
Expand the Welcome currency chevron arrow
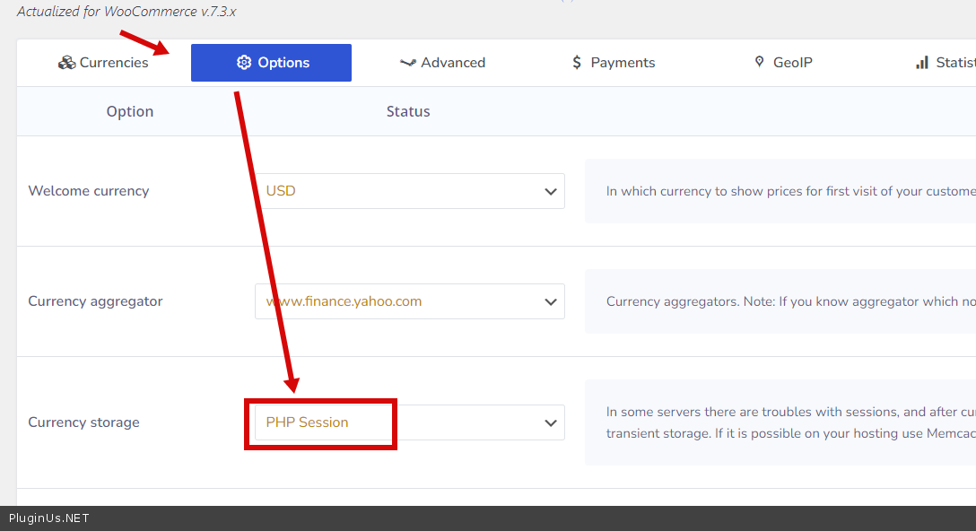(551, 192)
